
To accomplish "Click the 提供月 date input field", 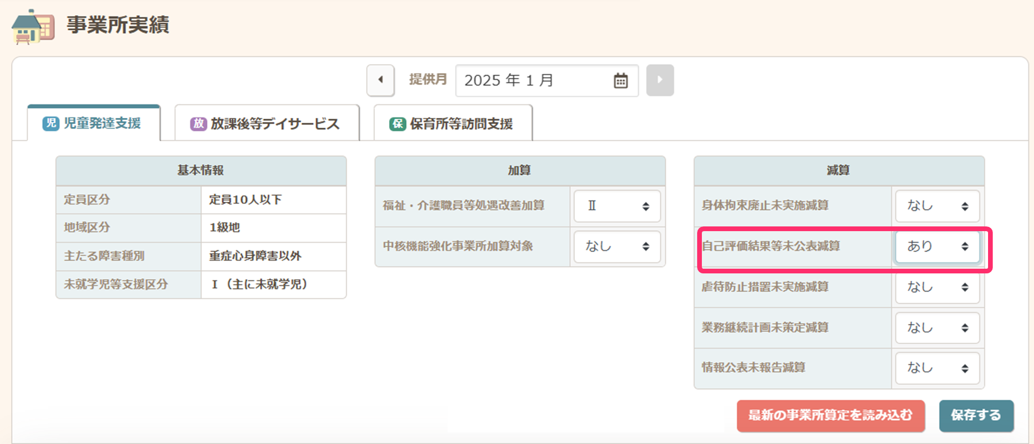I will tap(533, 81).
